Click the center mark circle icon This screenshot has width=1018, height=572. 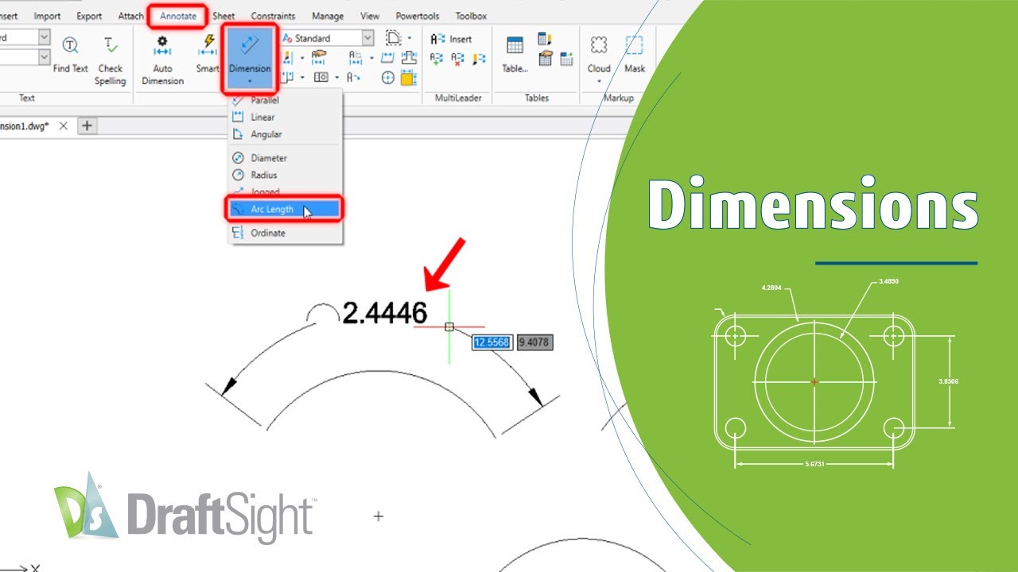point(387,78)
